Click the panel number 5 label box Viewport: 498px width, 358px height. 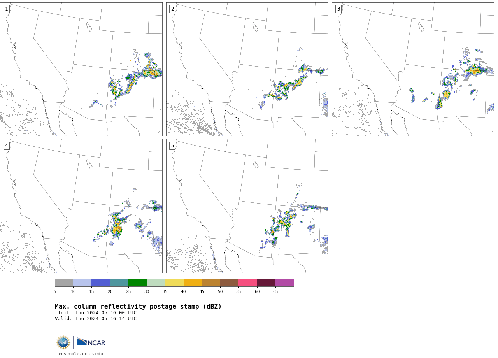(172, 146)
